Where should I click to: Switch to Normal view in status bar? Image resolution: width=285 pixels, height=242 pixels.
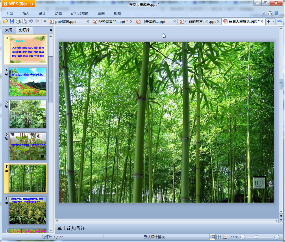pos(212,237)
